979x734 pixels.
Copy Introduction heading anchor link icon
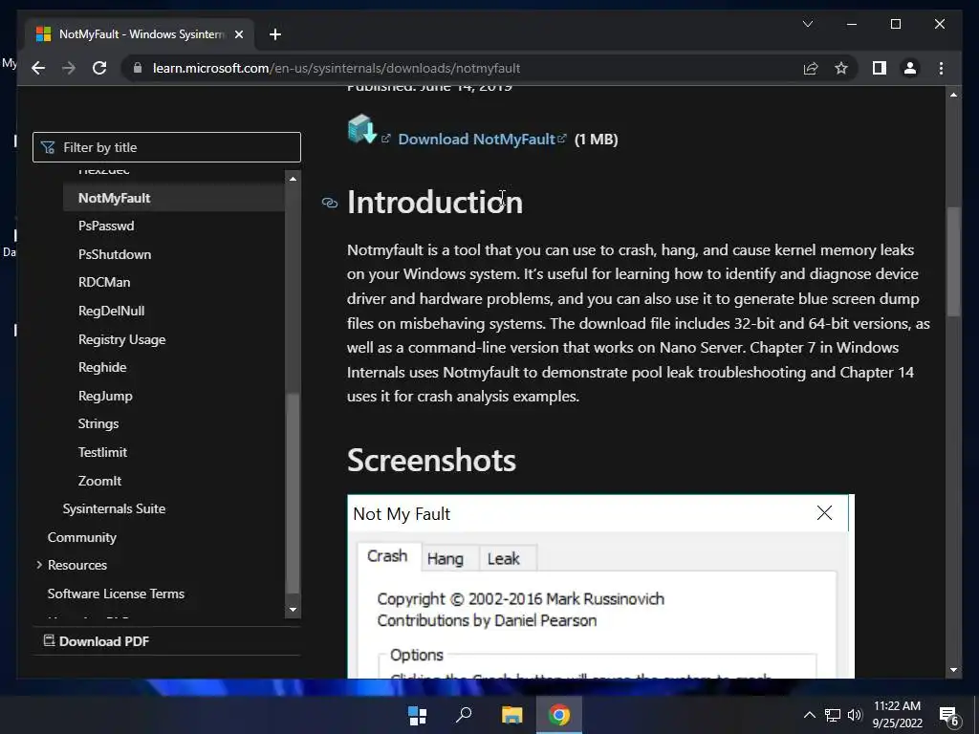click(330, 203)
